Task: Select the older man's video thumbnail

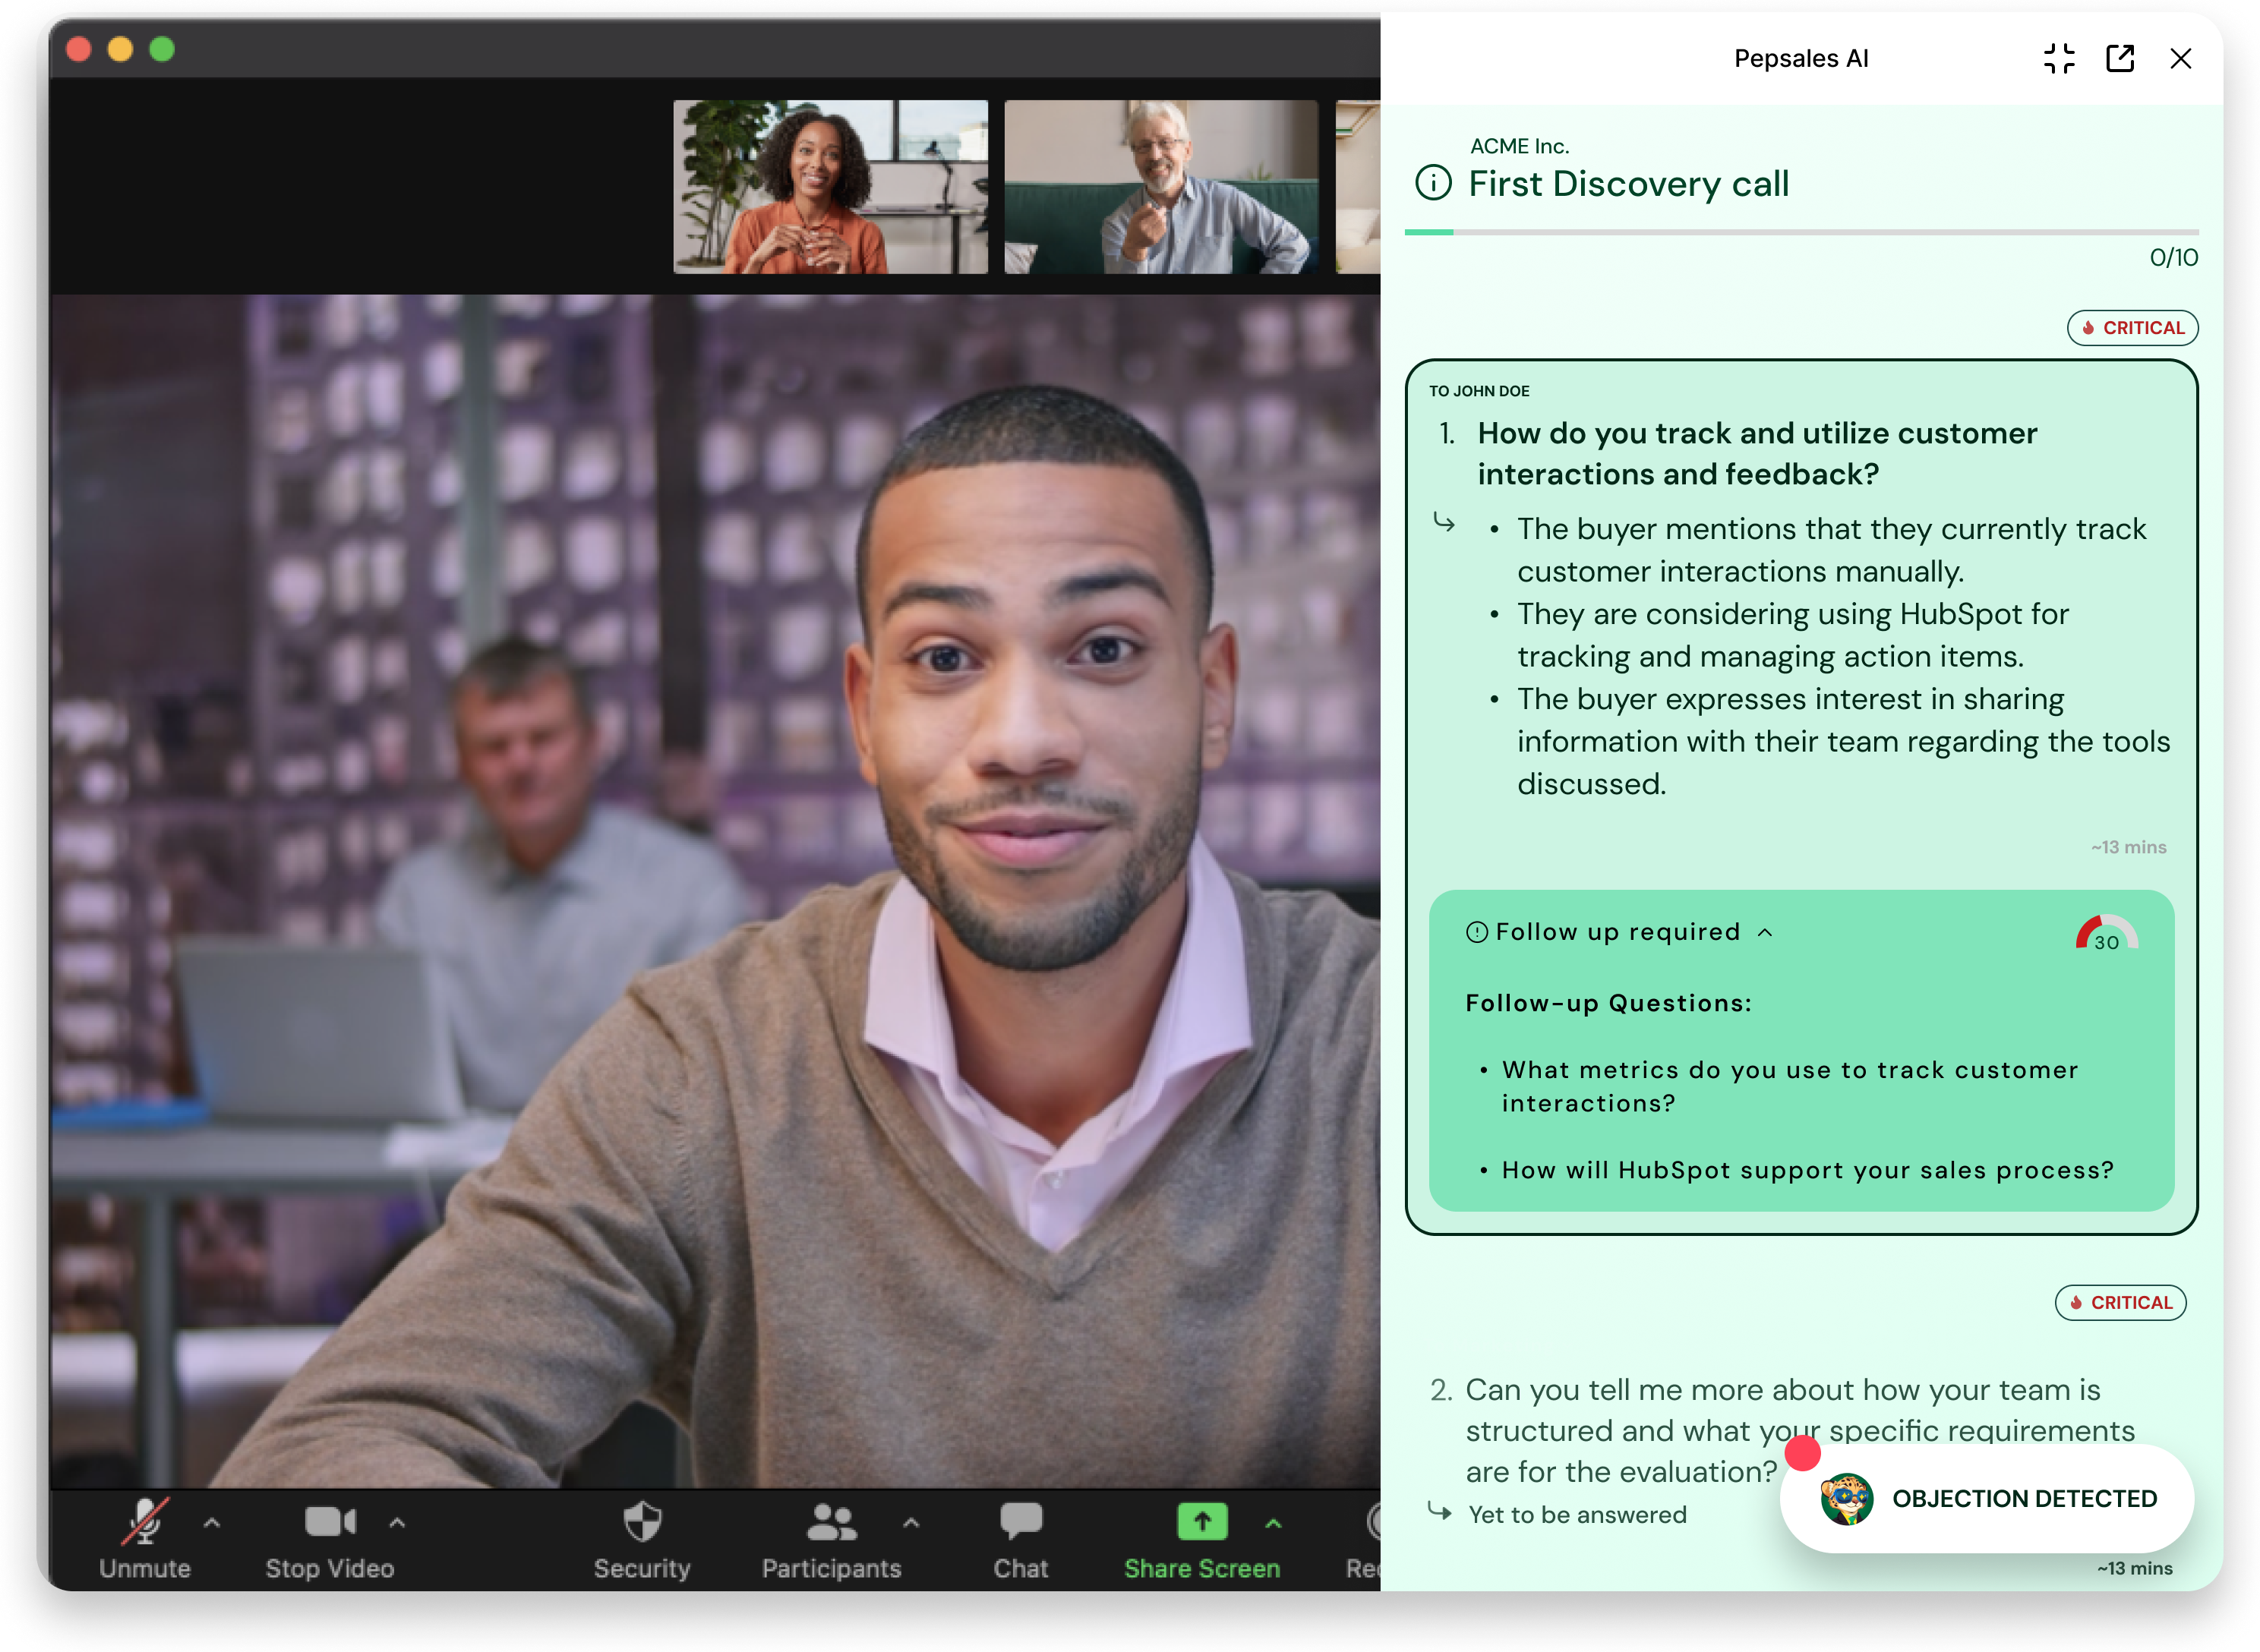Action: click(1161, 187)
